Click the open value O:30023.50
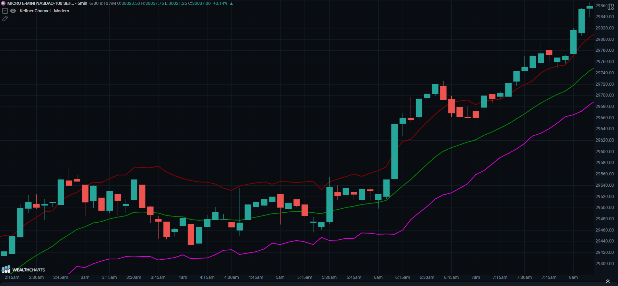This screenshot has width=618, height=286. (x=129, y=3)
